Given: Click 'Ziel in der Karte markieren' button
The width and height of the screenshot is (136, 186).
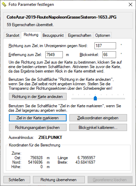Looking at the screenshot, I should [x=38, y=118].
